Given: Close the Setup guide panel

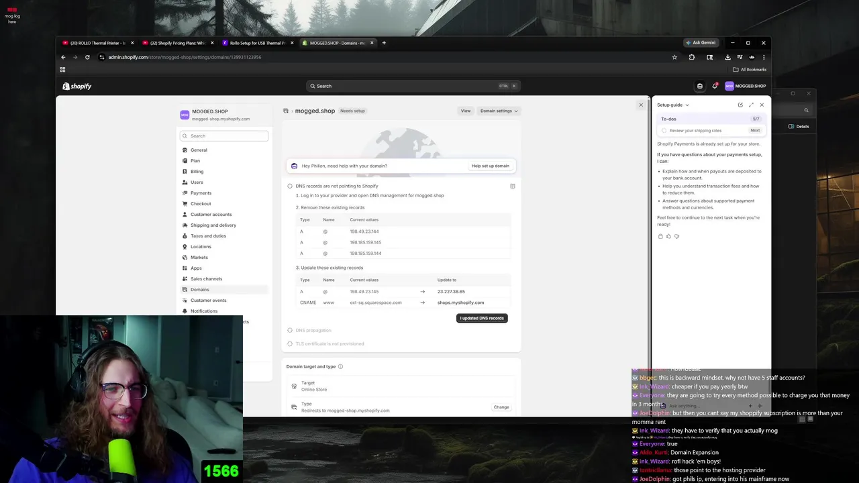Looking at the screenshot, I should [762, 105].
